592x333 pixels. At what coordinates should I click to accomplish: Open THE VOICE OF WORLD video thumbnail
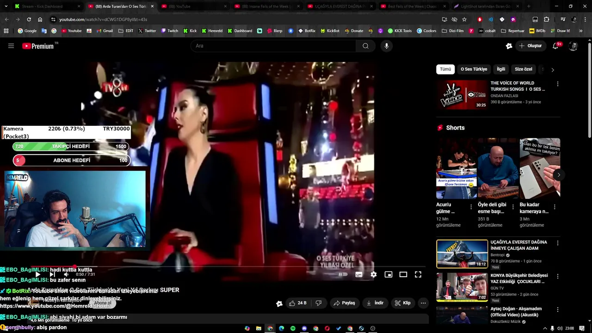[462, 94]
